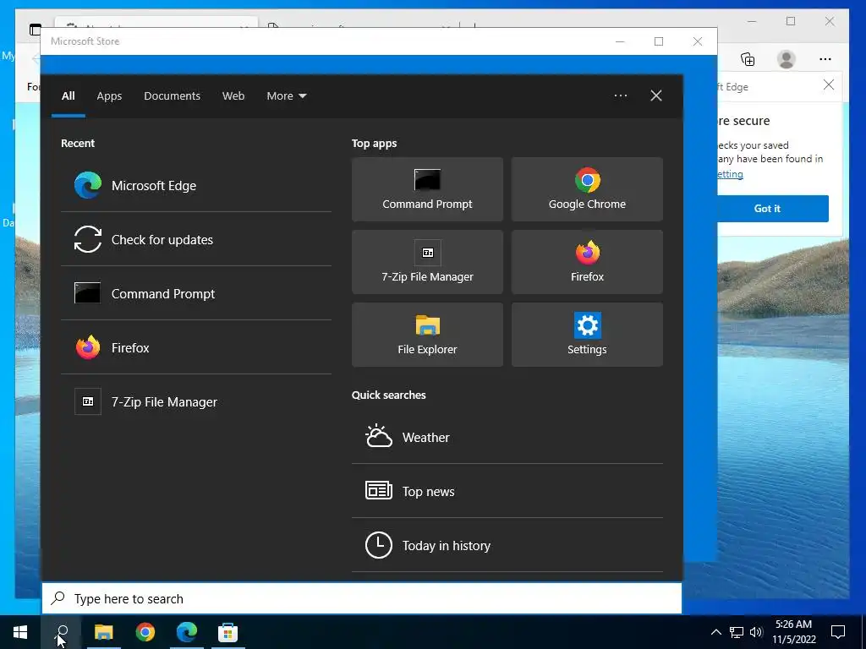Open Settings tile in Top apps
The image size is (866, 649).
coord(587,335)
